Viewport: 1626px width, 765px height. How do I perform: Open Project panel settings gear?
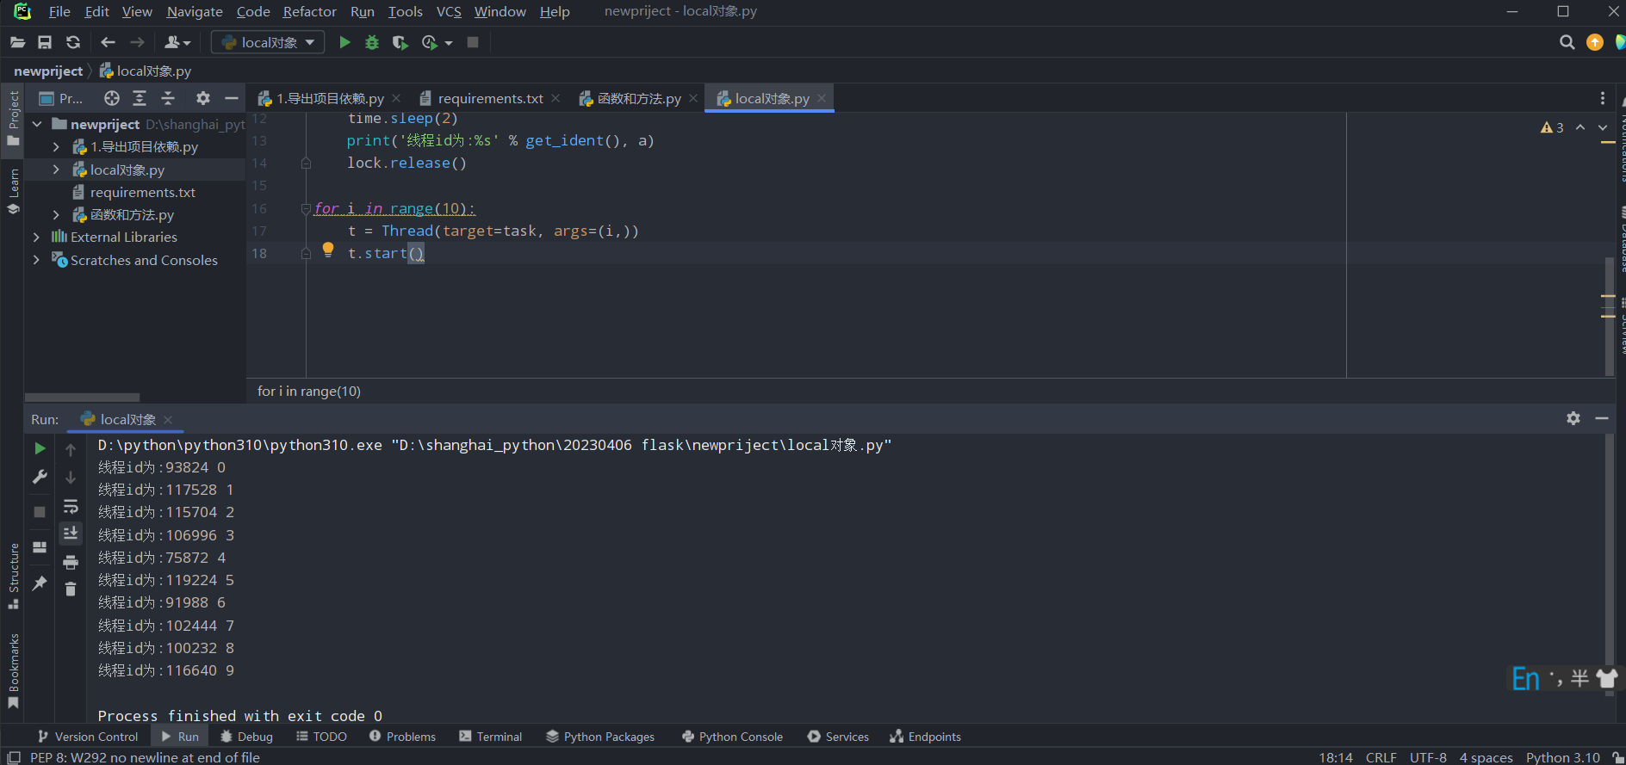click(203, 98)
